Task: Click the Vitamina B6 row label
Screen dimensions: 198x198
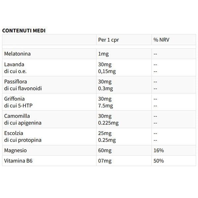Action: pyautogui.click(x=18, y=161)
